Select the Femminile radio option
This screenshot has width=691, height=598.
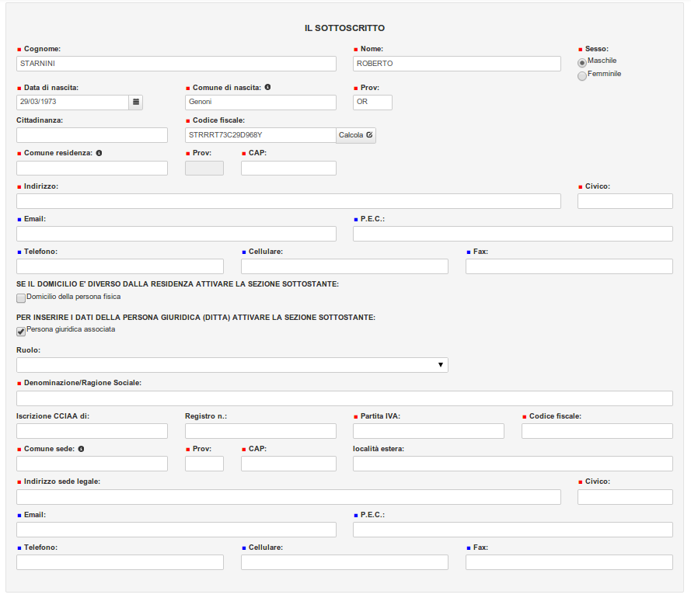[582, 76]
